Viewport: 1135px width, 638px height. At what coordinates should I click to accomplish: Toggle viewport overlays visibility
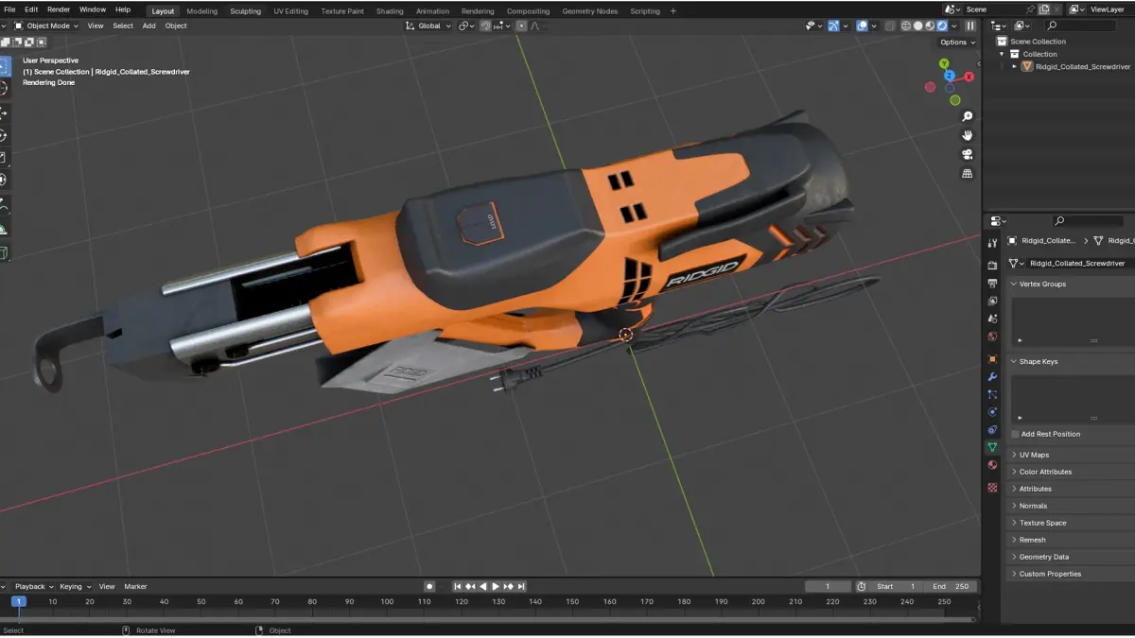click(862, 26)
